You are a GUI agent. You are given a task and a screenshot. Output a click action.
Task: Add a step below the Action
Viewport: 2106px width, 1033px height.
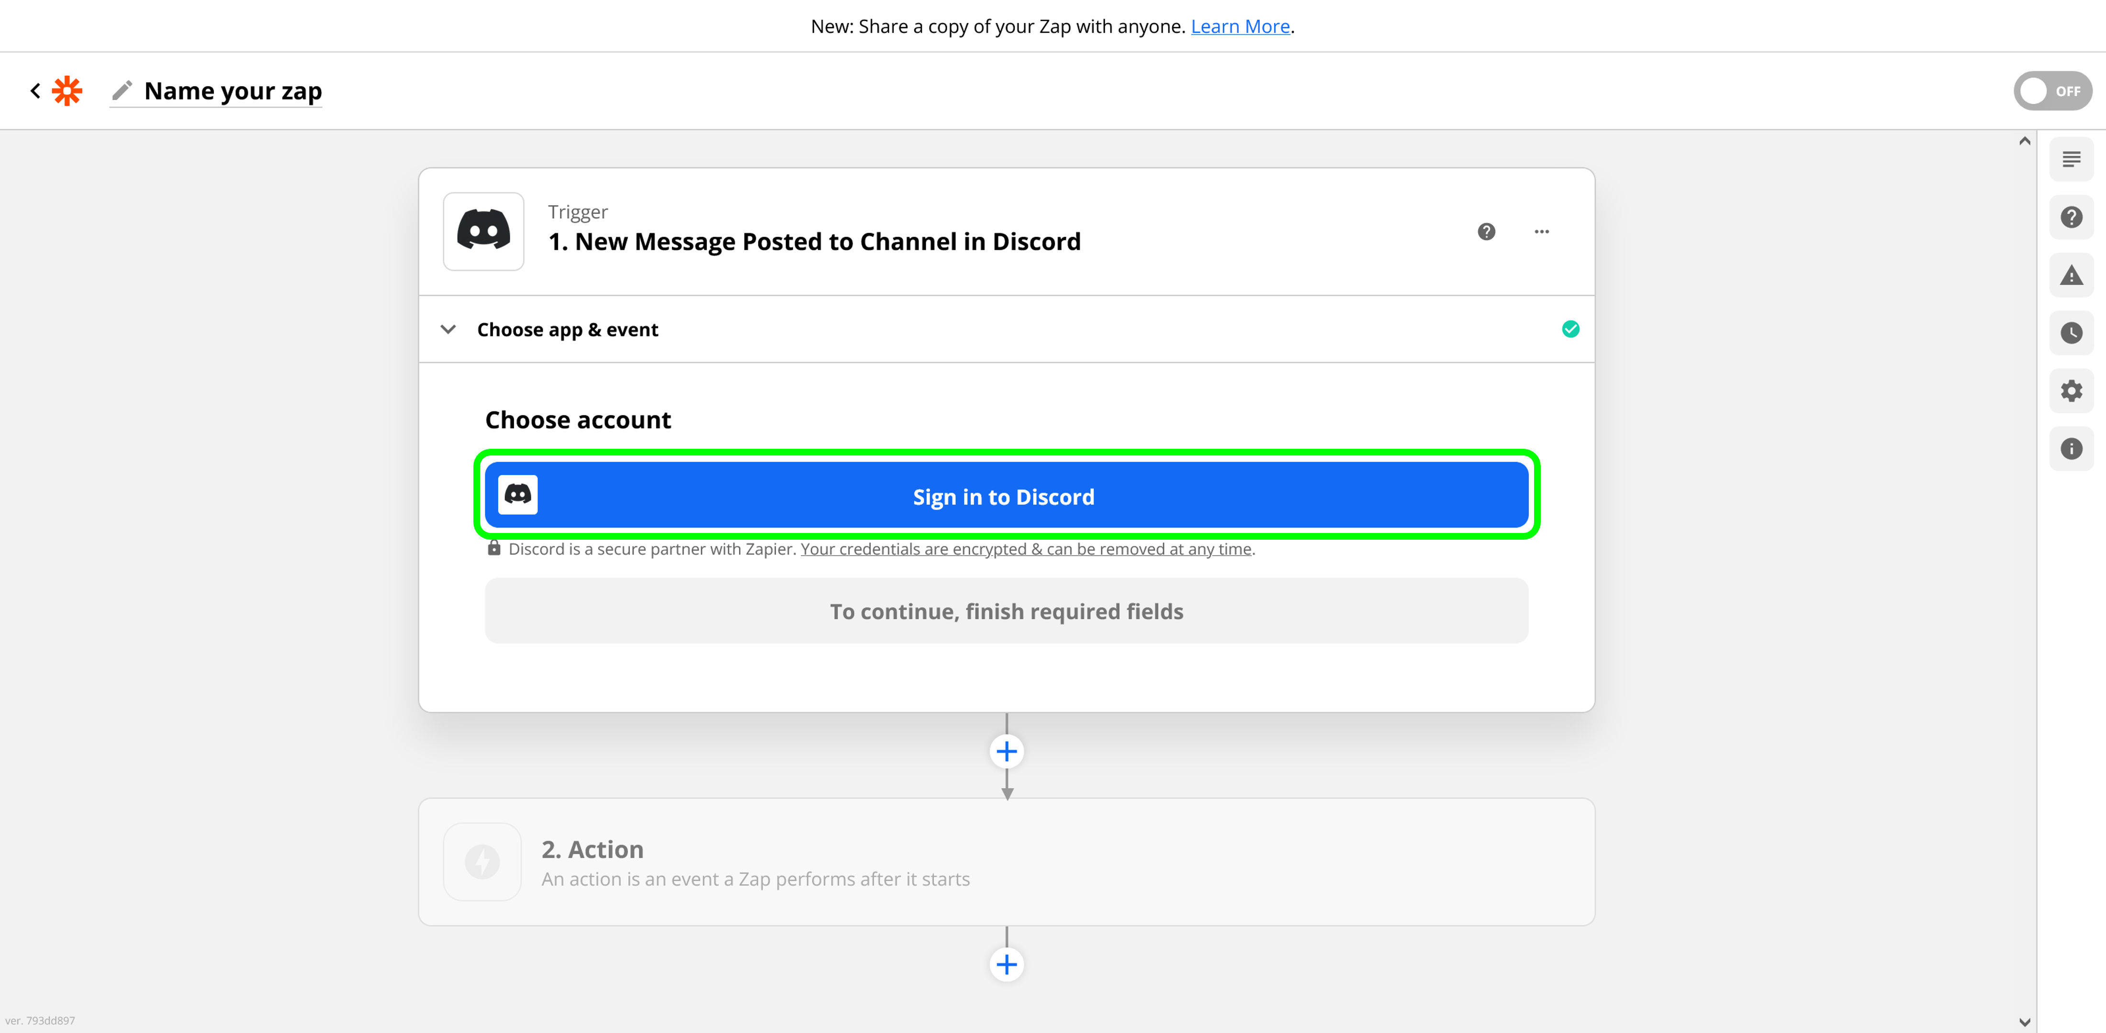click(x=1007, y=965)
